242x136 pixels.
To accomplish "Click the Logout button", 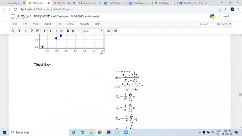I will [x=225, y=16].
